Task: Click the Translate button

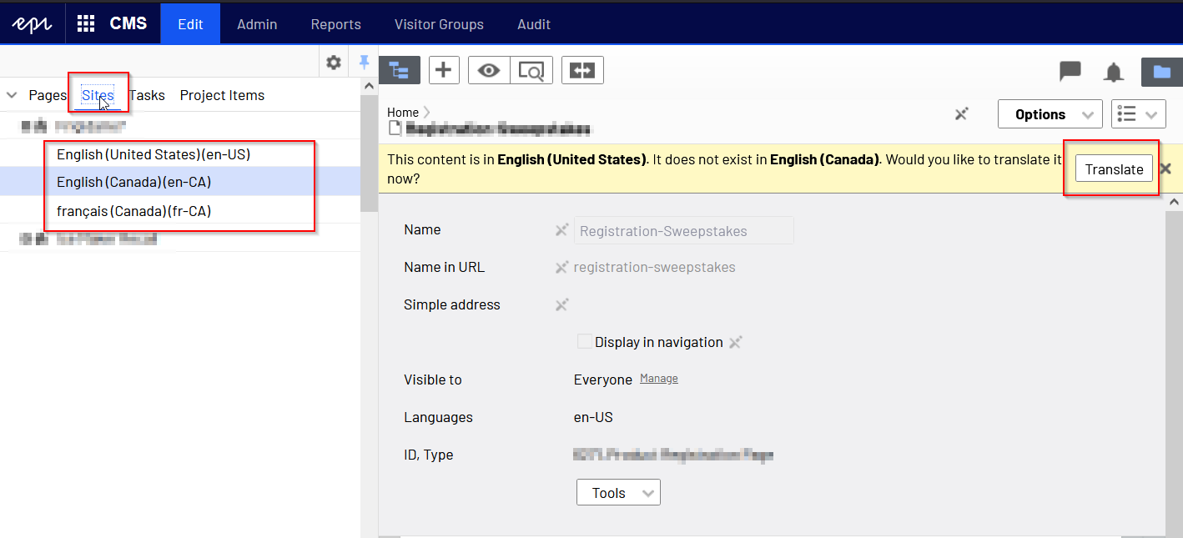Action: pyautogui.click(x=1114, y=169)
